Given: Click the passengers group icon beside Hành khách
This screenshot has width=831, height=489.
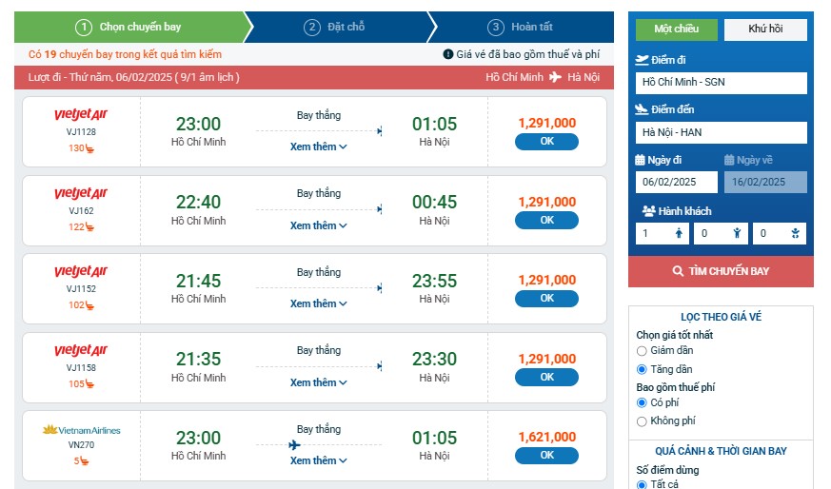Looking at the screenshot, I should coord(648,211).
